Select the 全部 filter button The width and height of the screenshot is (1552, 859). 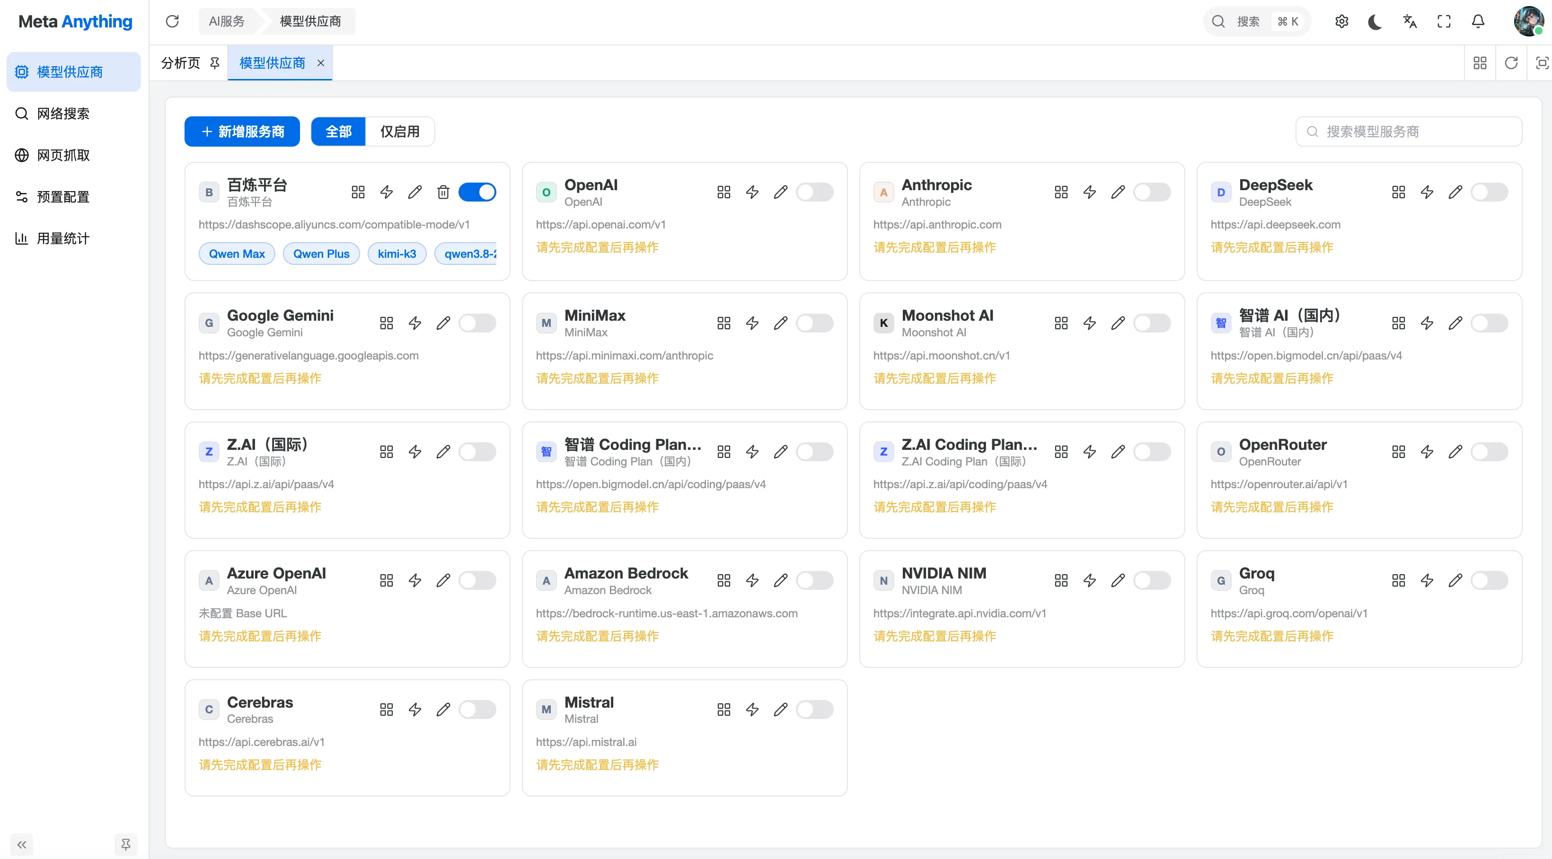tap(338, 131)
